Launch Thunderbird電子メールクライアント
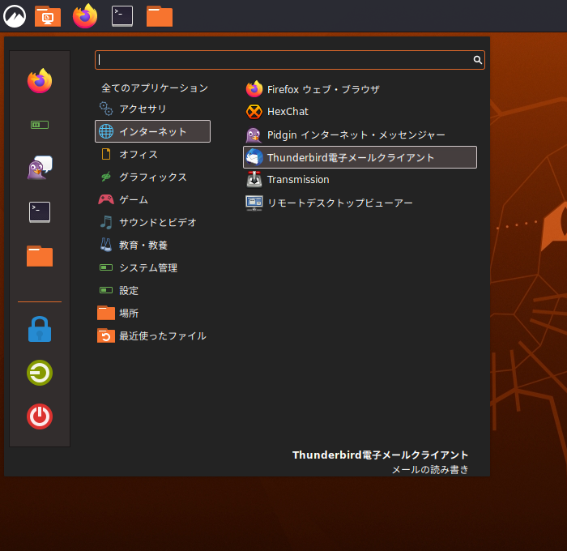Viewport: 567px width, 551px height. click(x=360, y=157)
